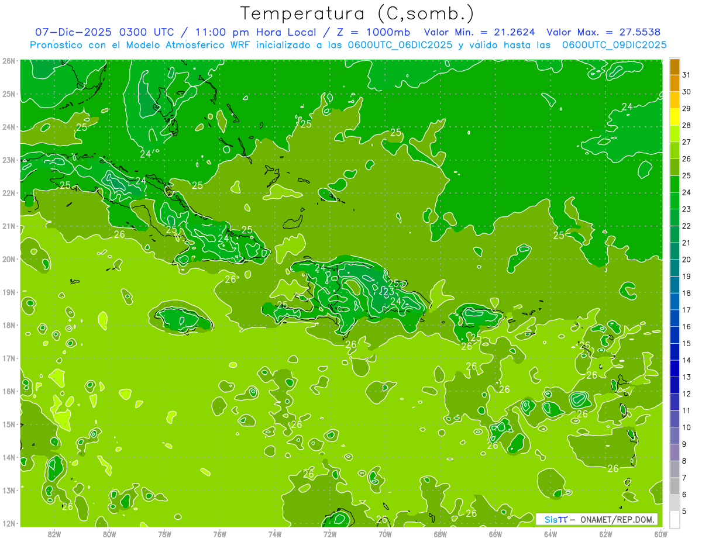Click the title "Temperatura (C,somb.)"

357,13
